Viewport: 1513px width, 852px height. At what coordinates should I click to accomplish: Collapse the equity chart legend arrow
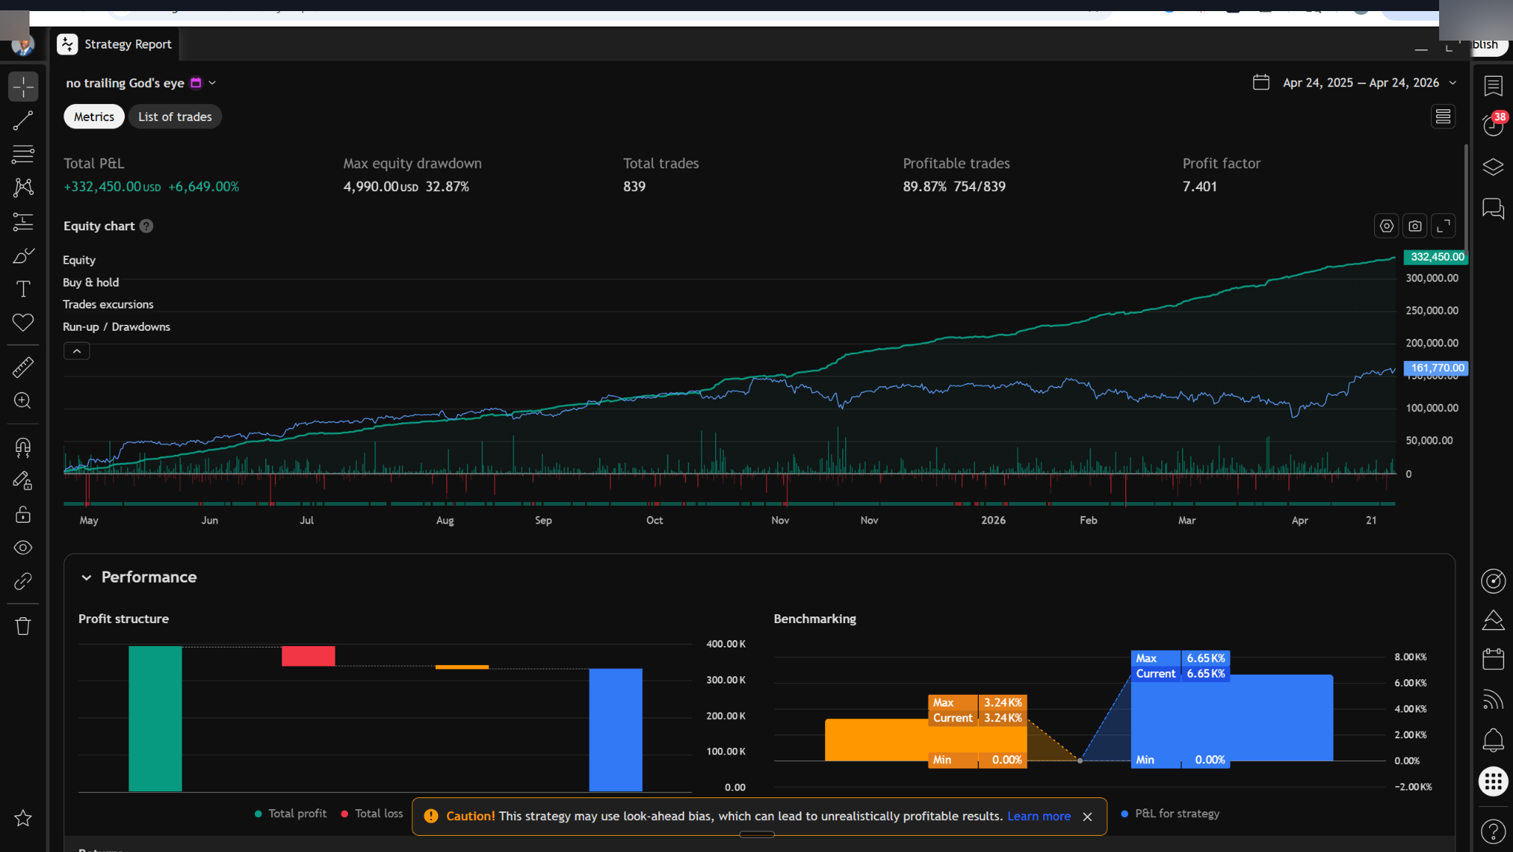coord(77,351)
